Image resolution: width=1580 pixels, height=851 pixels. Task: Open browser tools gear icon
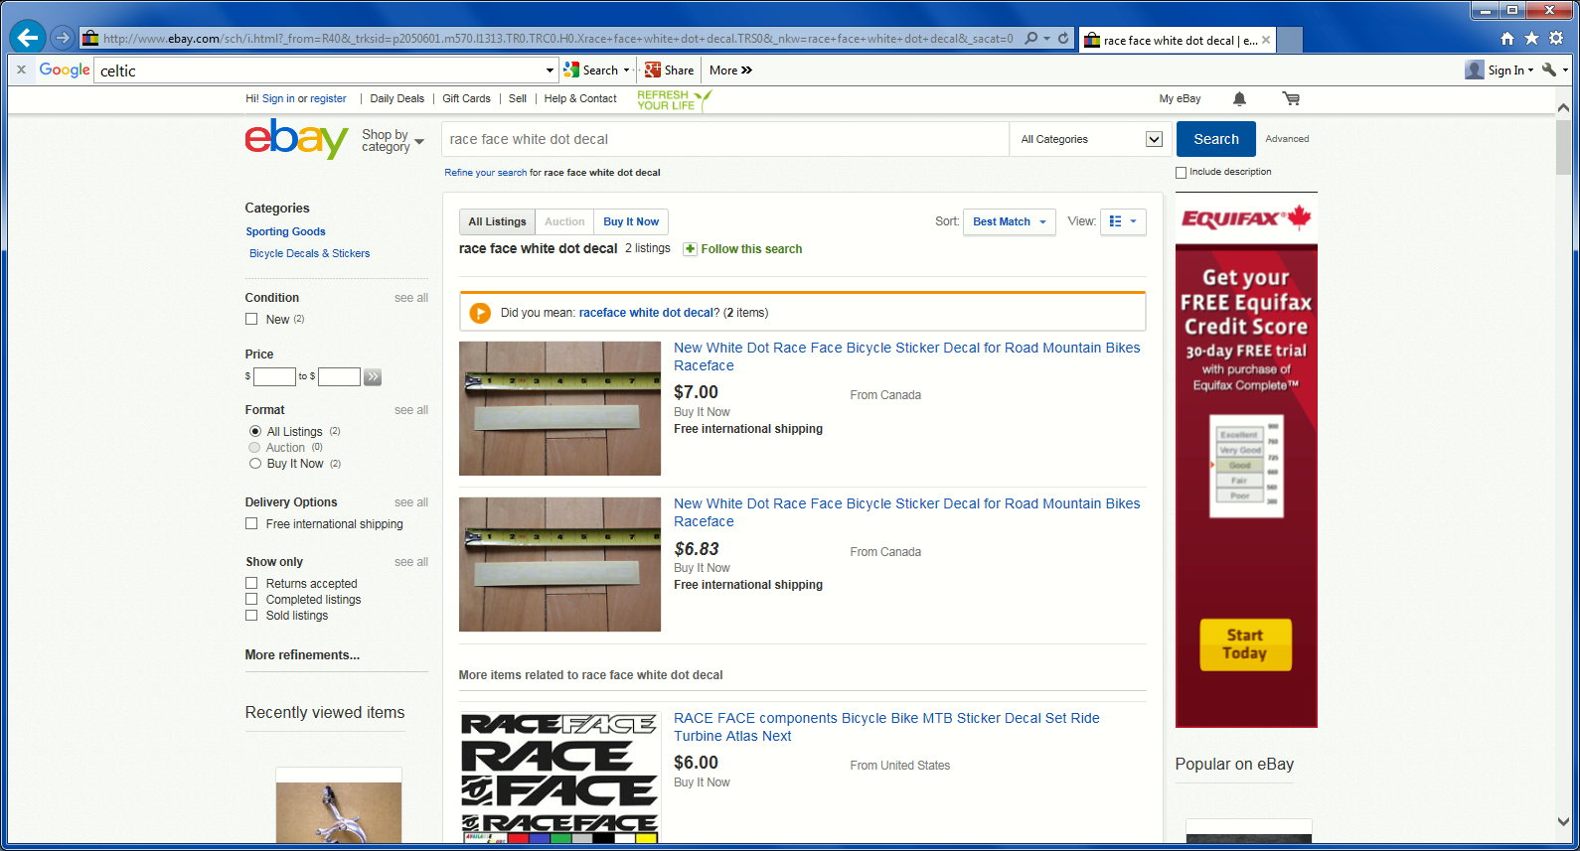[1556, 39]
